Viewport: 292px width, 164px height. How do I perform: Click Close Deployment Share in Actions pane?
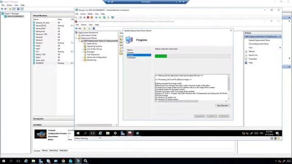259,44
